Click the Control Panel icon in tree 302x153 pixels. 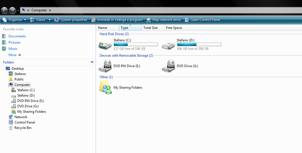[x=11, y=122]
